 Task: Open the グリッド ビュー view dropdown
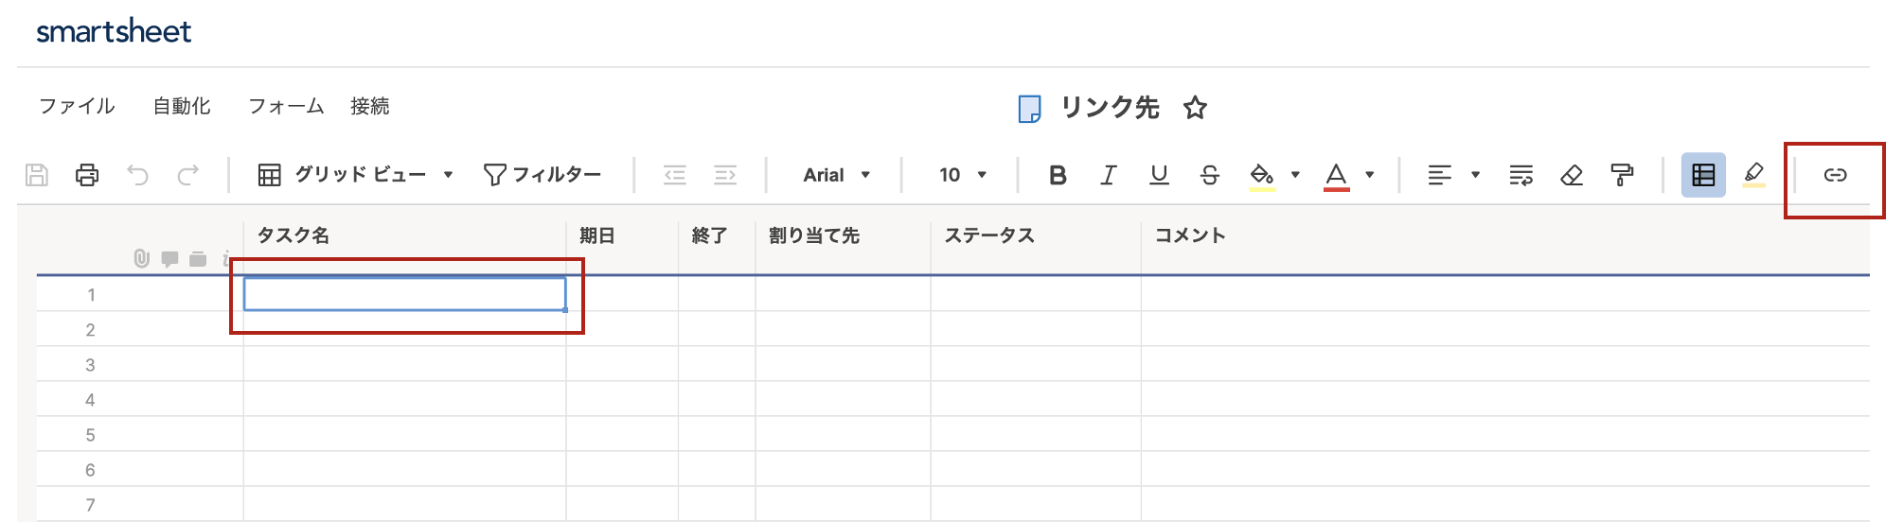click(x=355, y=175)
